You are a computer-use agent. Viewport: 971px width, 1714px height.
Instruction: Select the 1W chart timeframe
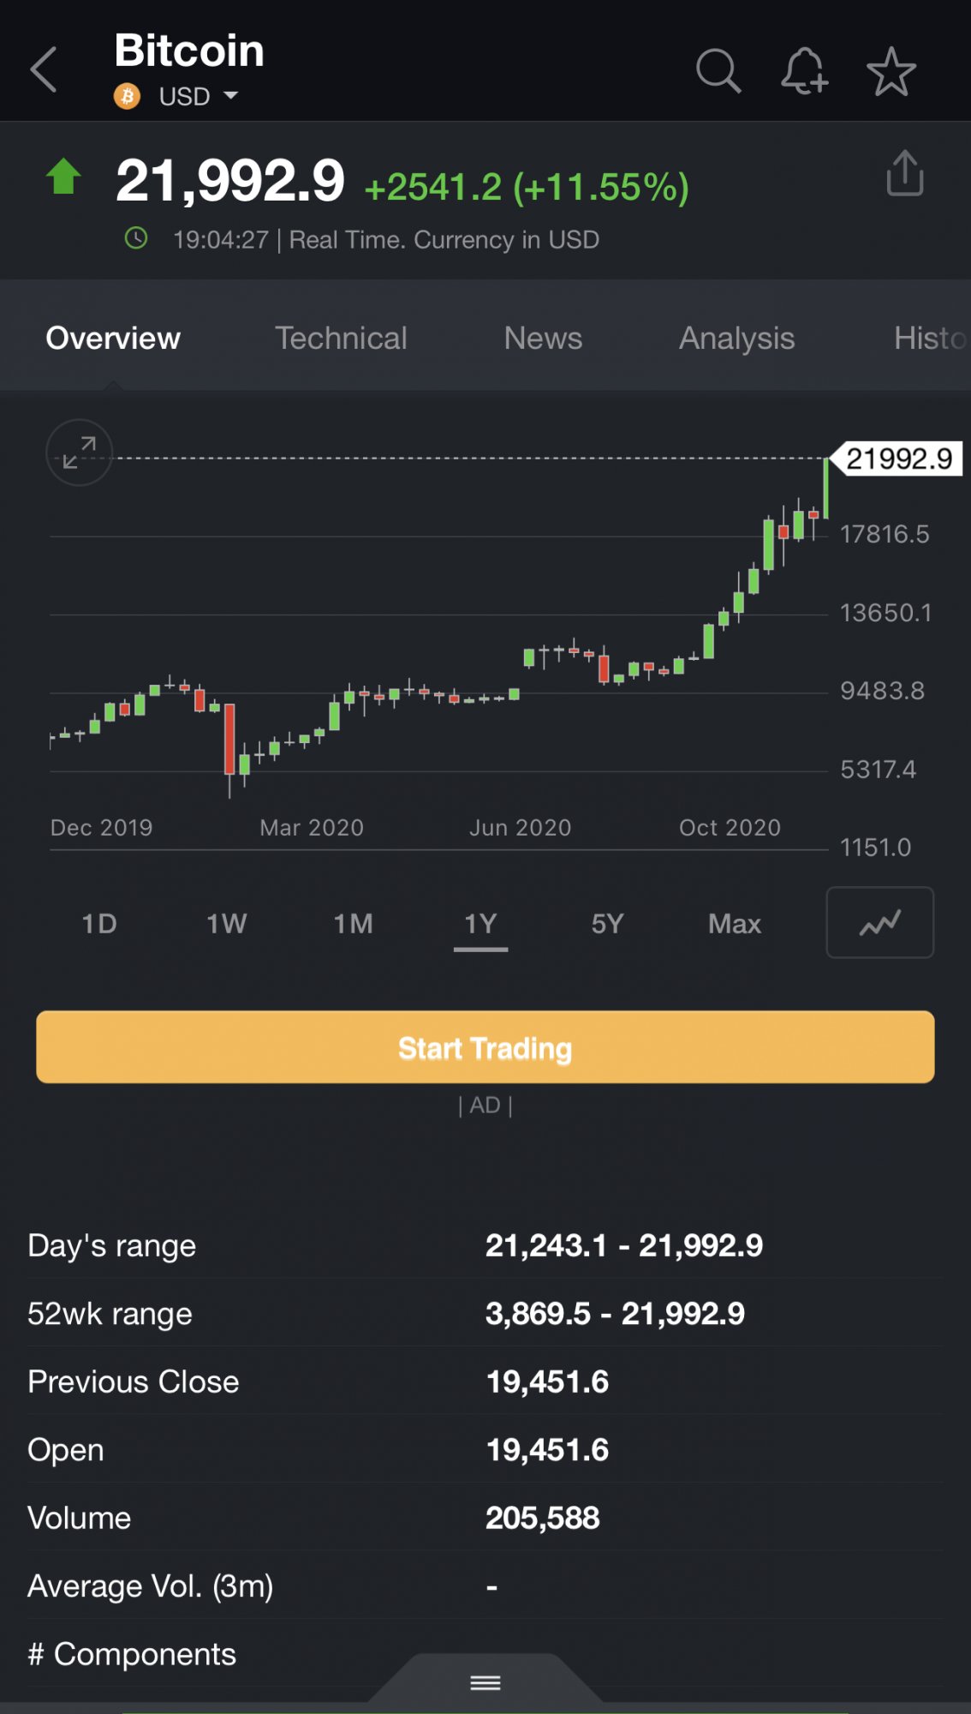(226, 924)
